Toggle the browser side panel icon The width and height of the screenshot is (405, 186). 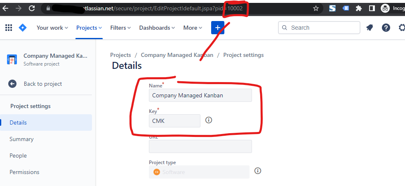click(372, 8)
